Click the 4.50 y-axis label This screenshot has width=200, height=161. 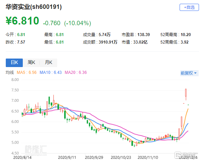coord(15,153)
